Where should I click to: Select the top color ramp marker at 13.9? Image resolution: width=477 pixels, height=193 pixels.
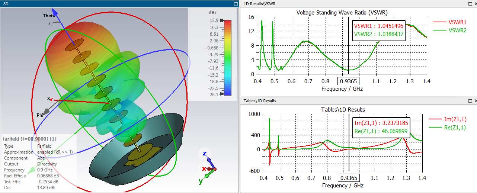222,21
